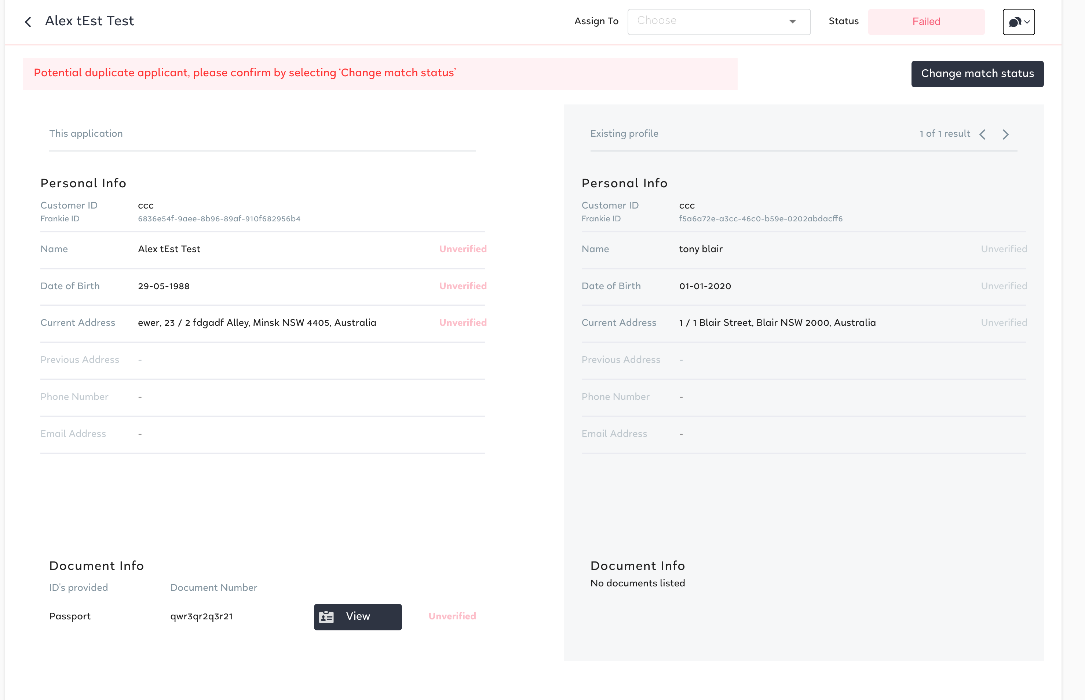Click the Choose assignee combo box

[x=710, y=22]
